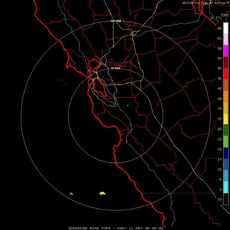Click the legend value "2"
Screen dimensions: 230x230
pos(221,190)
